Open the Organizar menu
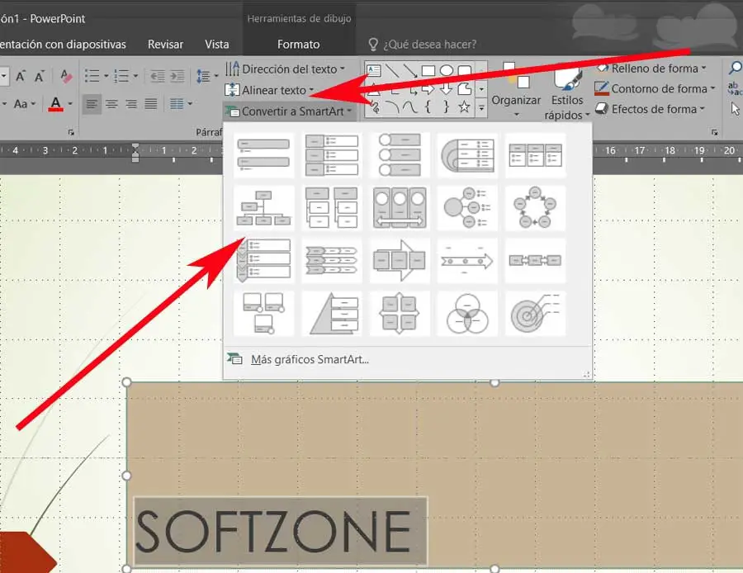Screen dimensions: 743x573 tap(516, 89)
